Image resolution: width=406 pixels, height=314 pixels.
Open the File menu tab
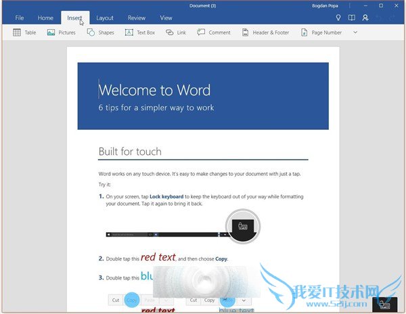pyautogui.click(x=20, y=18)
